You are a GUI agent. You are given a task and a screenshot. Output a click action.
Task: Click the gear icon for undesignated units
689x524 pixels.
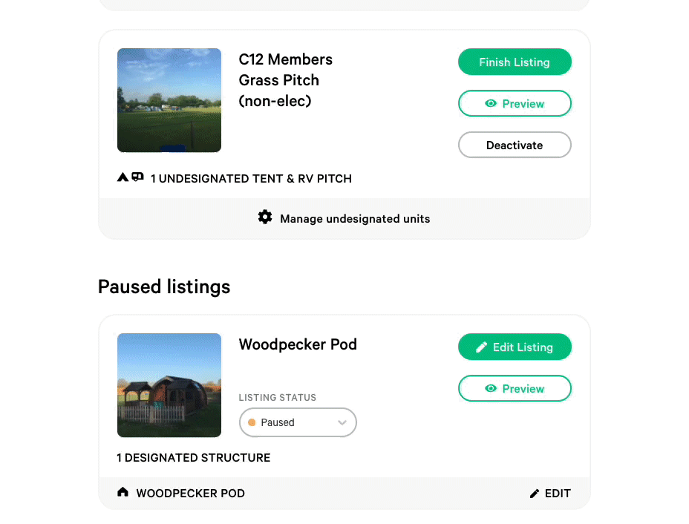(265, 217)
